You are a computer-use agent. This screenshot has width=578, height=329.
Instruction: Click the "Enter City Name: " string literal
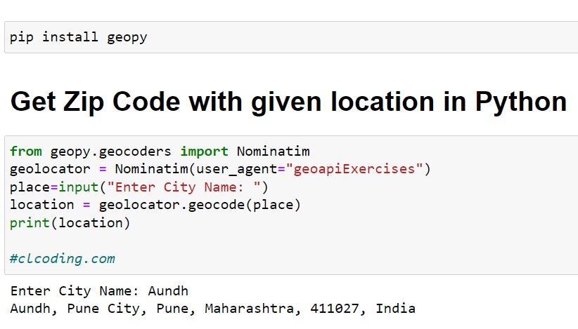click(184, 187)
